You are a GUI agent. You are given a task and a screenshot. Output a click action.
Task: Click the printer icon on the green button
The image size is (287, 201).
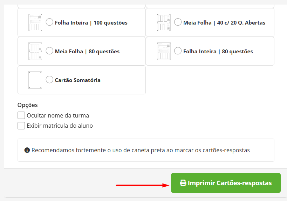pos(183,183)
